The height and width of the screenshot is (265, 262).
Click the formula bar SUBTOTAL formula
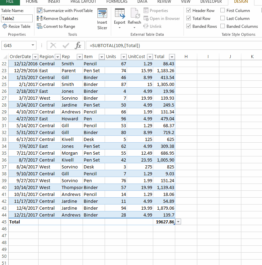pos(115,45)
